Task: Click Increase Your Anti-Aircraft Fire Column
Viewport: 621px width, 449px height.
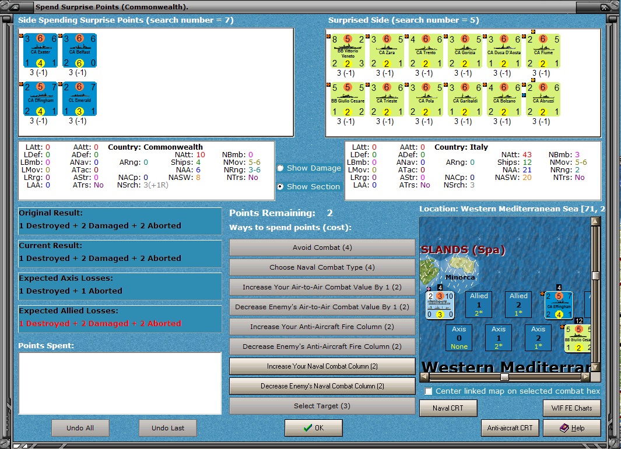Action: [x=322, y=327]
